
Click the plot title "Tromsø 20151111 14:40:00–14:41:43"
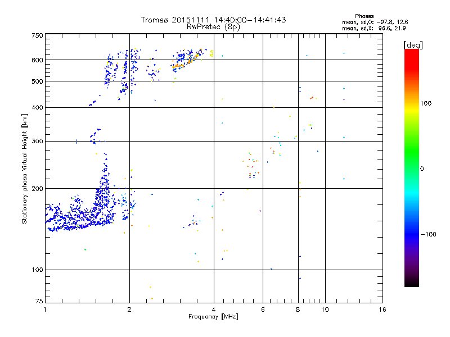pos(213,20)
